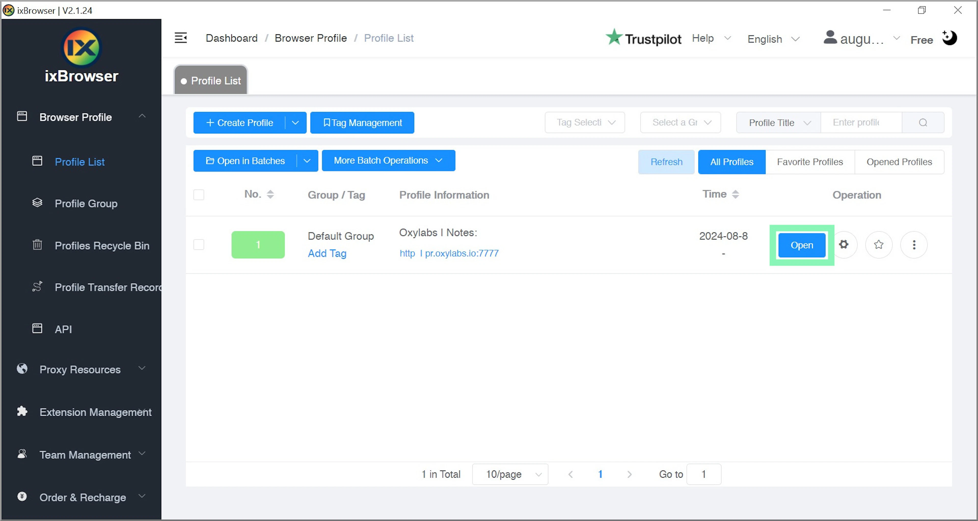Click the Go to page number field
Image resolution: width=978 pixels, height=521 pixels.
[703, 474]
